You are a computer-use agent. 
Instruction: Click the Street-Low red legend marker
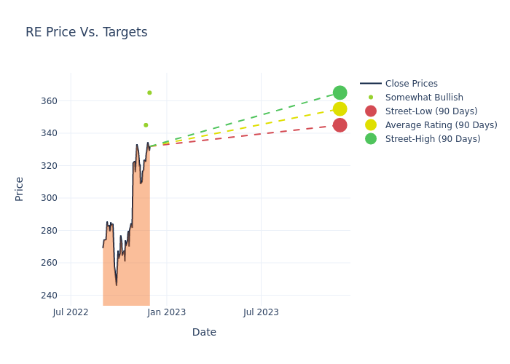click(371, 111)
